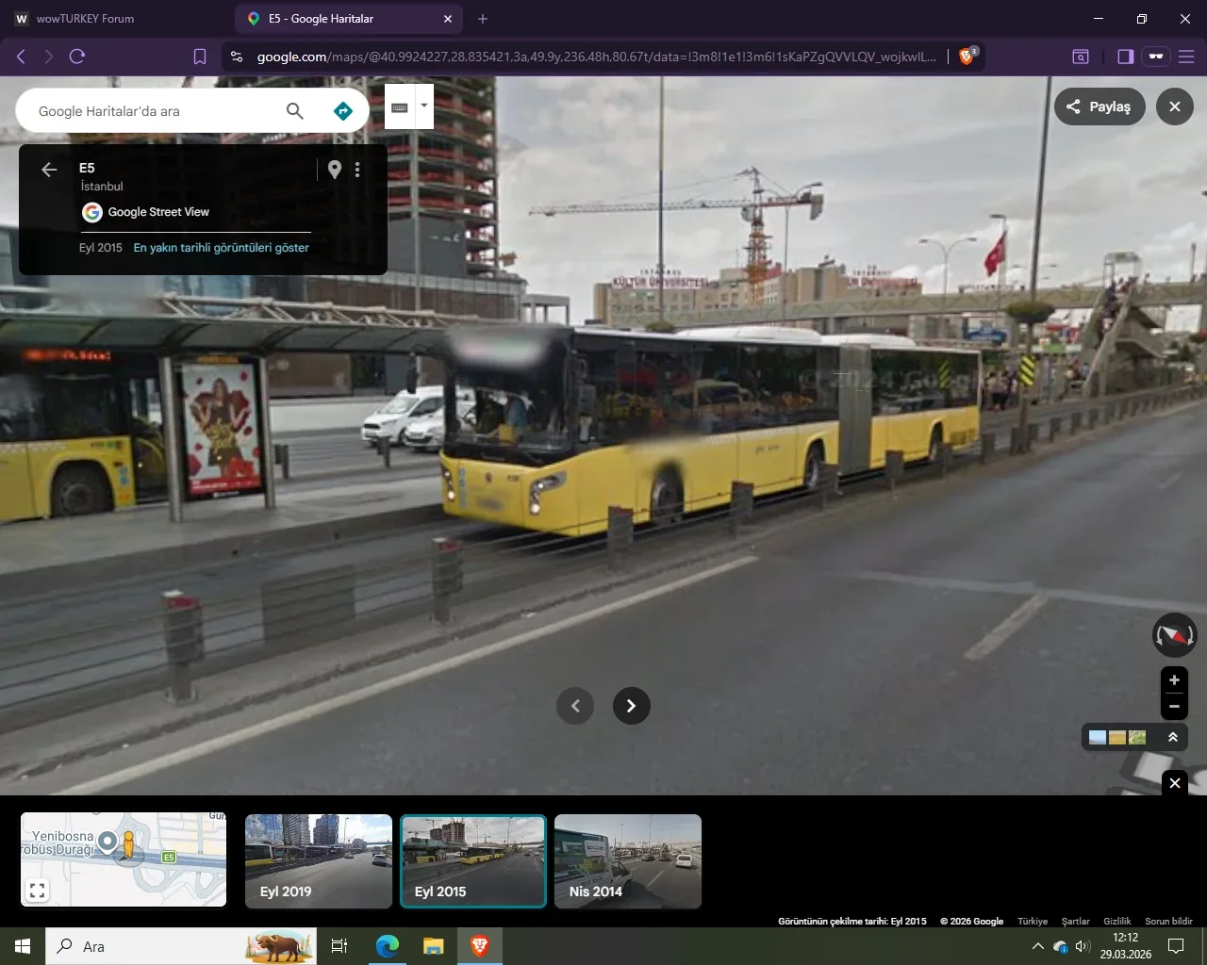The image size is (1207, 965).
Task: Click the Google Street View icon in the panel
Action: pyautogui.click(x=91, y=212)
